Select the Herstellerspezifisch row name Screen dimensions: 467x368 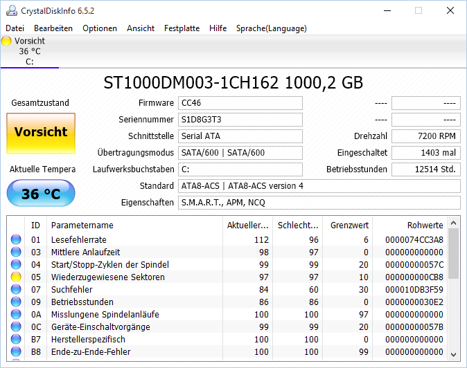pyautogui.click(x=88, y=340)
